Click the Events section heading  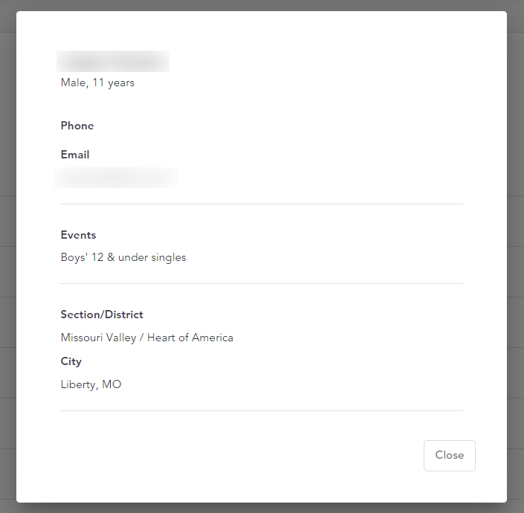pos(78,235)
